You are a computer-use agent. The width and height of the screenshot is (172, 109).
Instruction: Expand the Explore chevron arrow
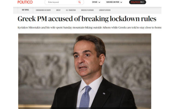99,2
